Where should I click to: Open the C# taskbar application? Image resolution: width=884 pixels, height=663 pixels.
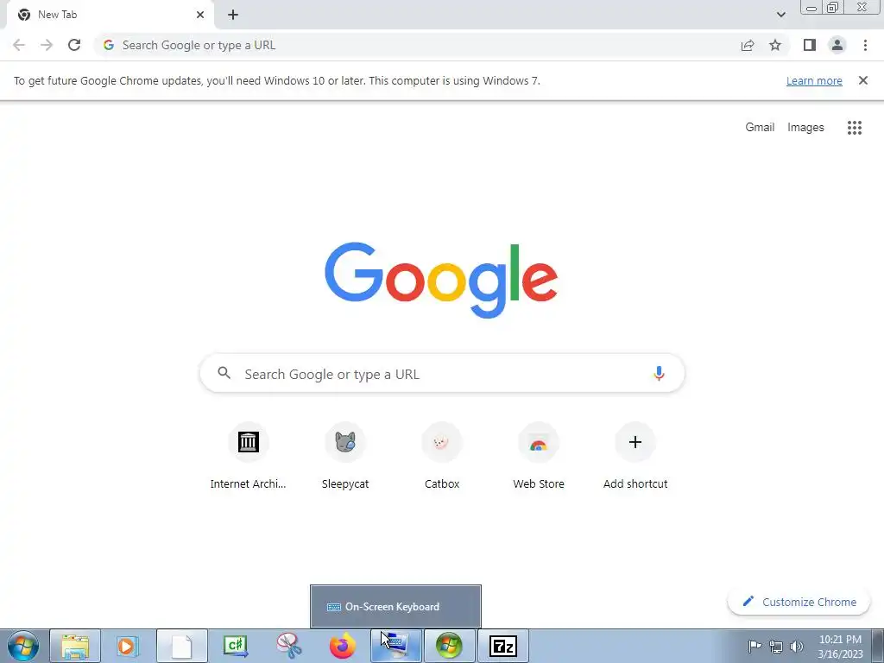point(235,646)
